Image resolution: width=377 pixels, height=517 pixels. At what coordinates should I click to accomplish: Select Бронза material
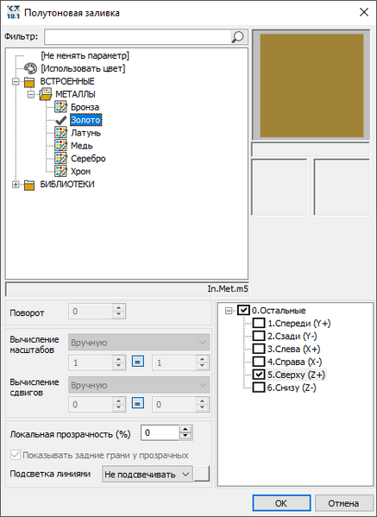(x=85, y=107)
